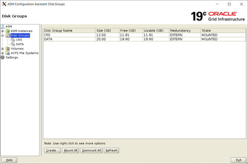Click EXTERN redundancy cell in CRS row

185,35
